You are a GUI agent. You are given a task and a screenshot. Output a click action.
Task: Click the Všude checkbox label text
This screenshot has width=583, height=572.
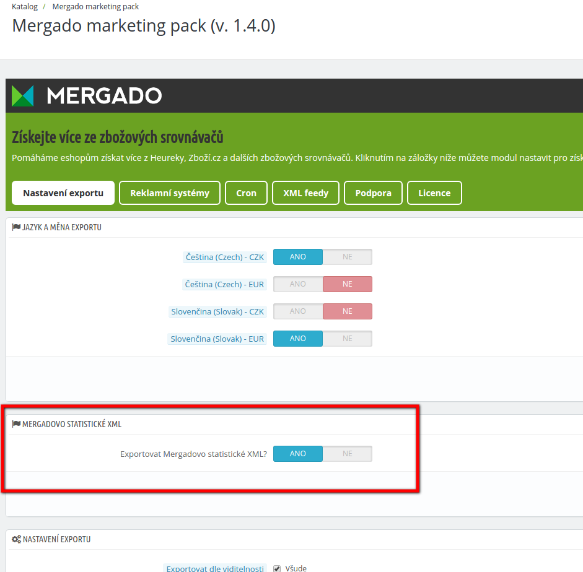coord(296,568)
